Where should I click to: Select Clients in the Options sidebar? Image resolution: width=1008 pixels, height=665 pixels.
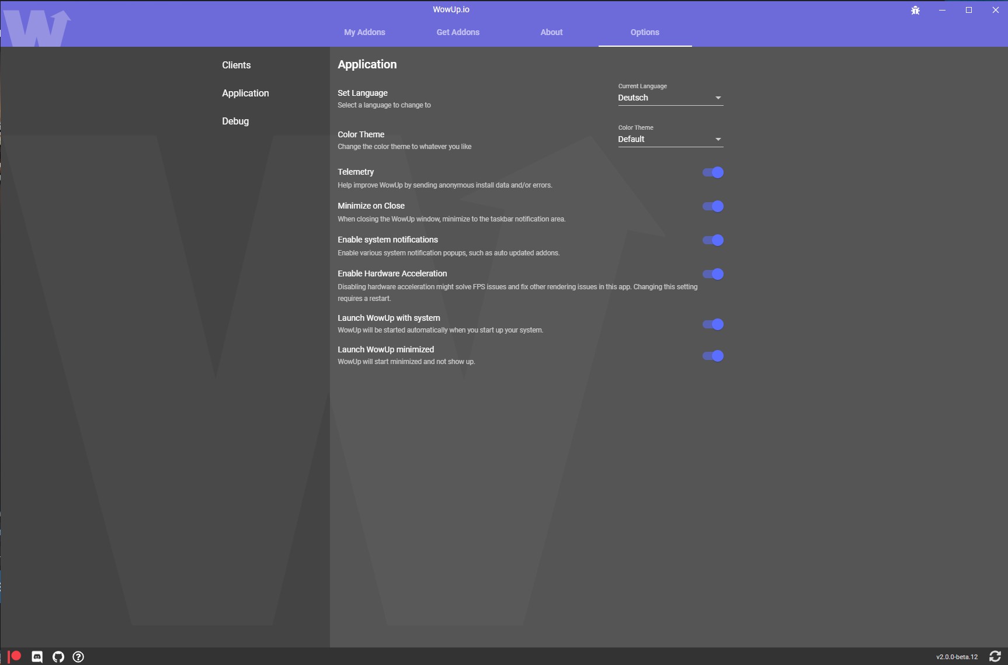236,65
